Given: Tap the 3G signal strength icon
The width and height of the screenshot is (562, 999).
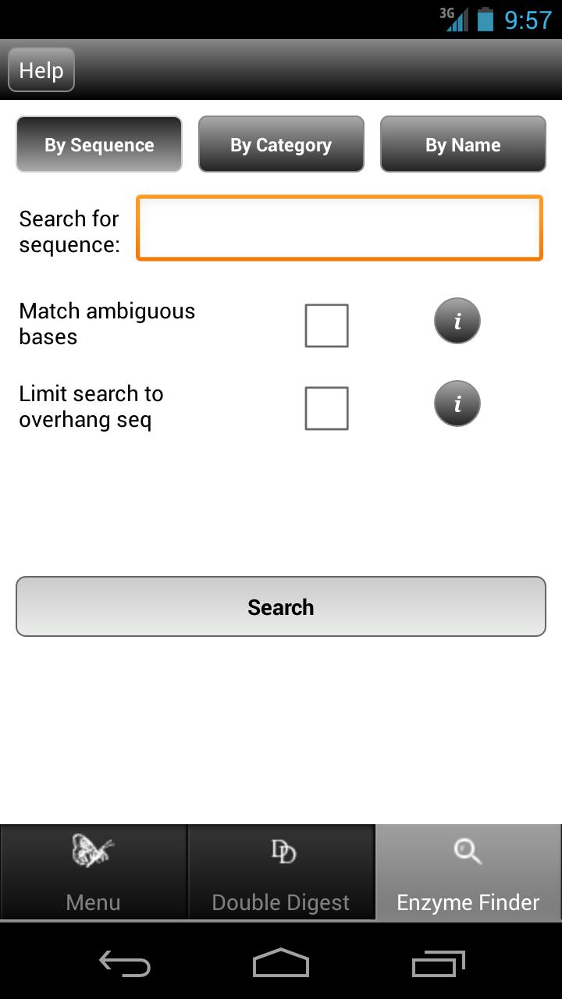Looking at the screenshot, I should click(455, 19).
